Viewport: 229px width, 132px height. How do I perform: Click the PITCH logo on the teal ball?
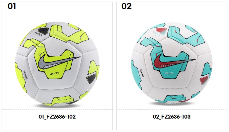click(156, 34)
